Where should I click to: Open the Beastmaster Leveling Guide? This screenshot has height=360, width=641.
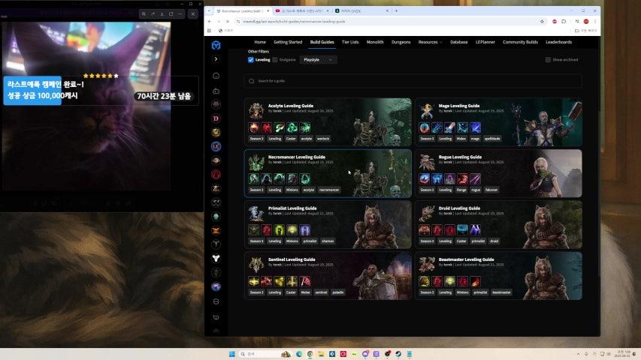498,275
